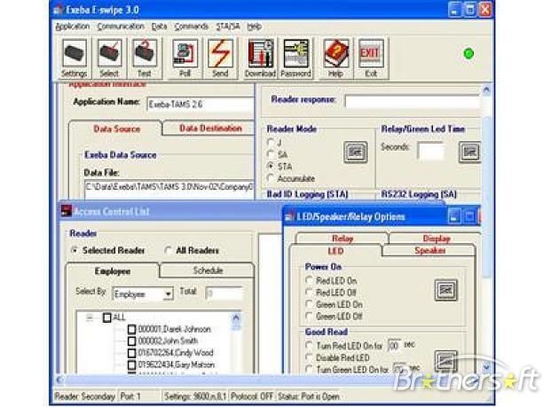Image resolution: width=543 pixels, height=407 pixels.
Task: Open the Relay options tab
Action: coord(342,239)
